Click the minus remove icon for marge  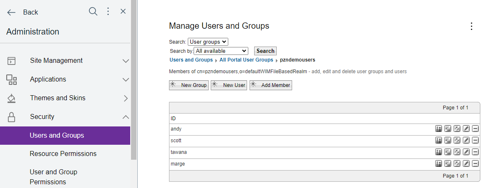pos(475,164)
